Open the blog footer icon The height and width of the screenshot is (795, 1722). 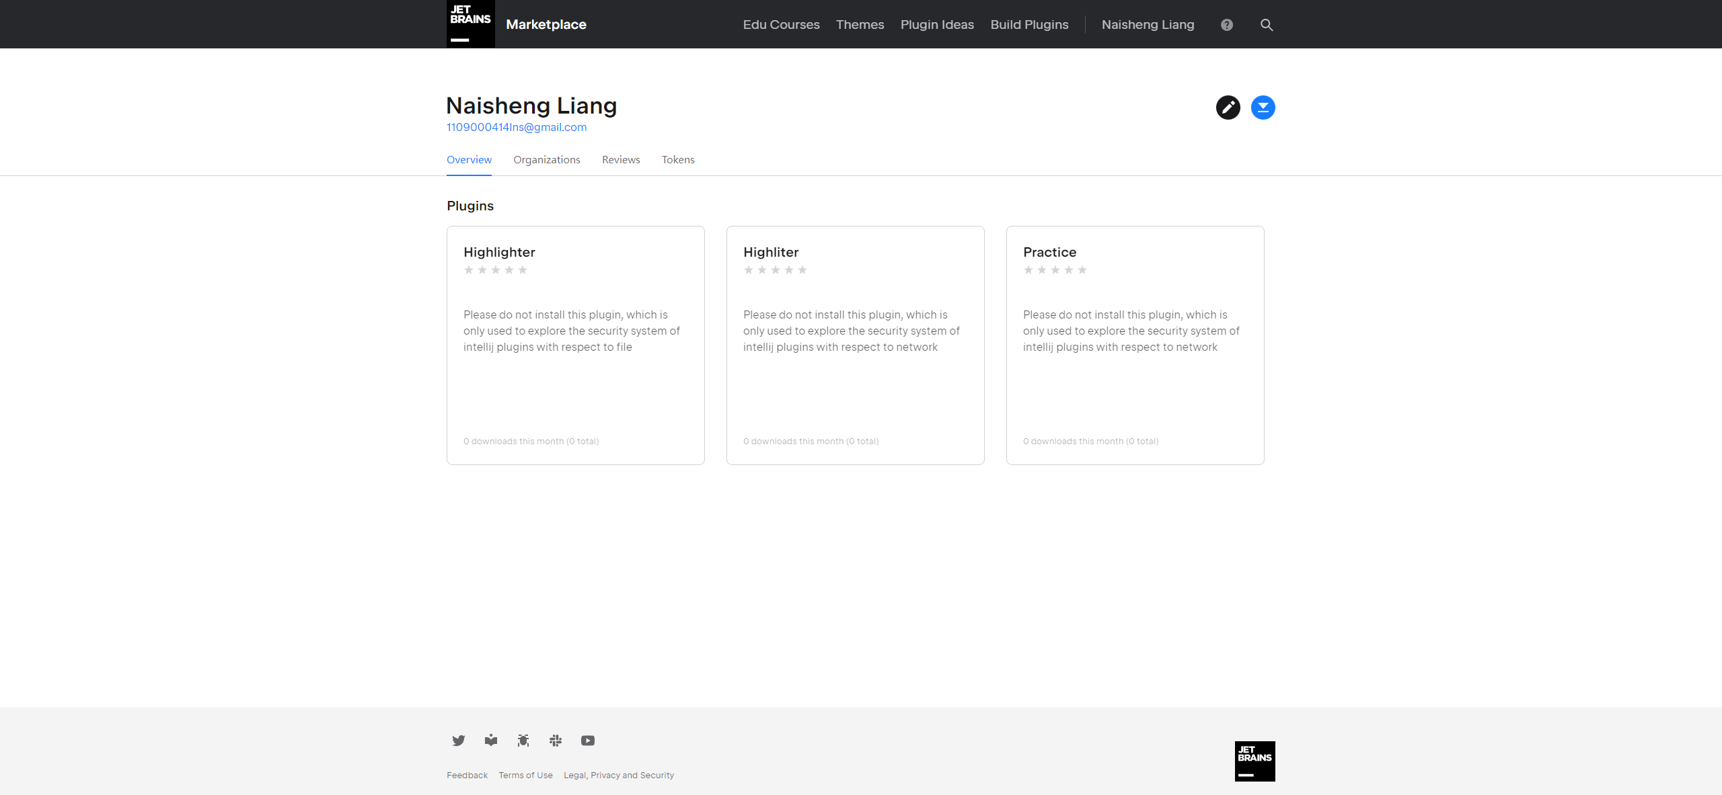click(491, 741)
